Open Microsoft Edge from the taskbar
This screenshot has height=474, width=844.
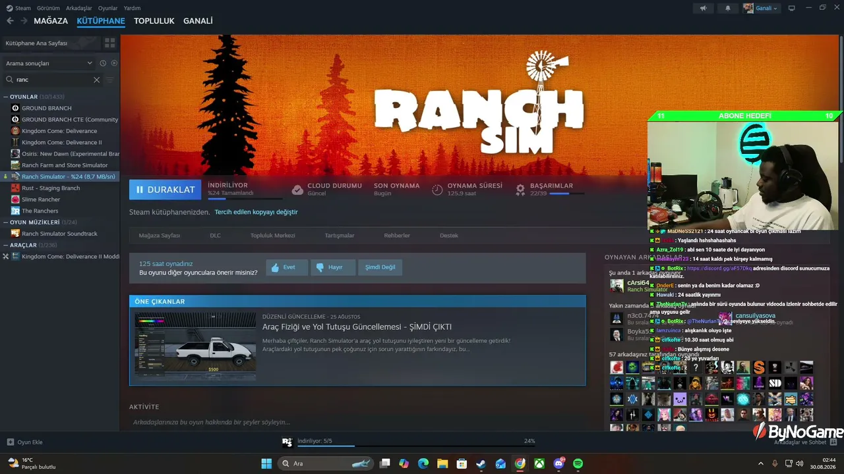click(423, 463)
